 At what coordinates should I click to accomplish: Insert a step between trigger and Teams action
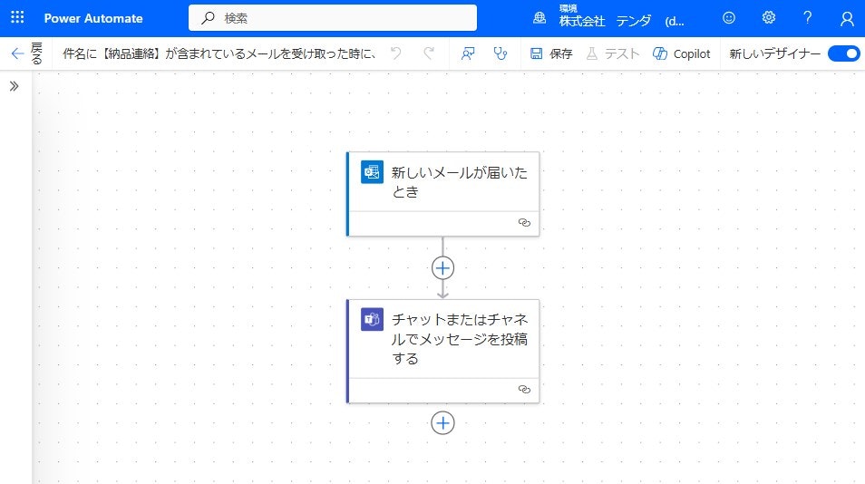(442, 268)
